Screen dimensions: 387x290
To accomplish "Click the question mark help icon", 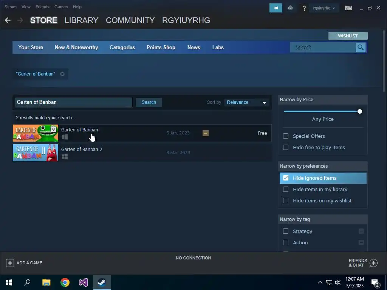I will [304, 8].
